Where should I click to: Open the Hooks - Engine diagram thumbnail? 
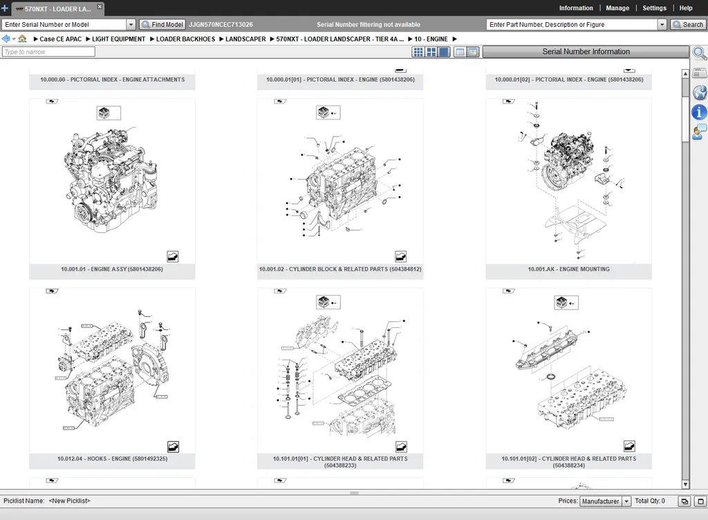point(112,370)
